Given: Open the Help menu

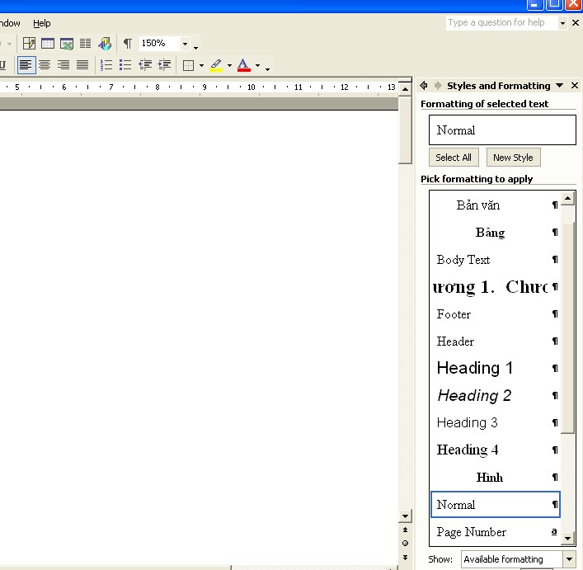Looking at the screenshot, I should coord(41,23).
